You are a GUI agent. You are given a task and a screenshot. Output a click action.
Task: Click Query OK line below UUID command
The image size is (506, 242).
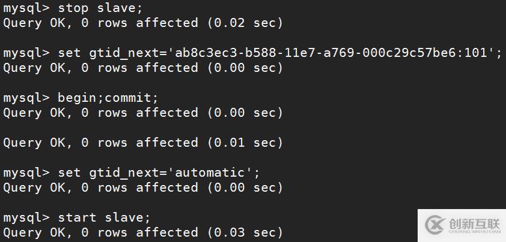click(x=142, y=68)
